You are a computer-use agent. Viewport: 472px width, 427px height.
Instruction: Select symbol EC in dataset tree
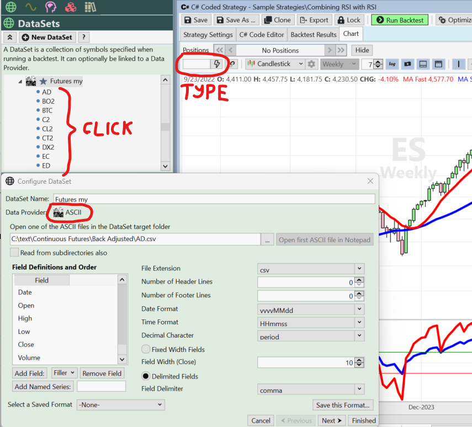[46, 157]
